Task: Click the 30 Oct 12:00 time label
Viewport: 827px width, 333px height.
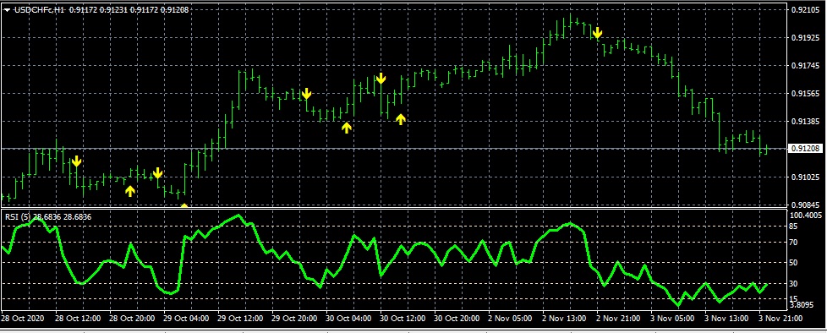Action: pos(403,319)
